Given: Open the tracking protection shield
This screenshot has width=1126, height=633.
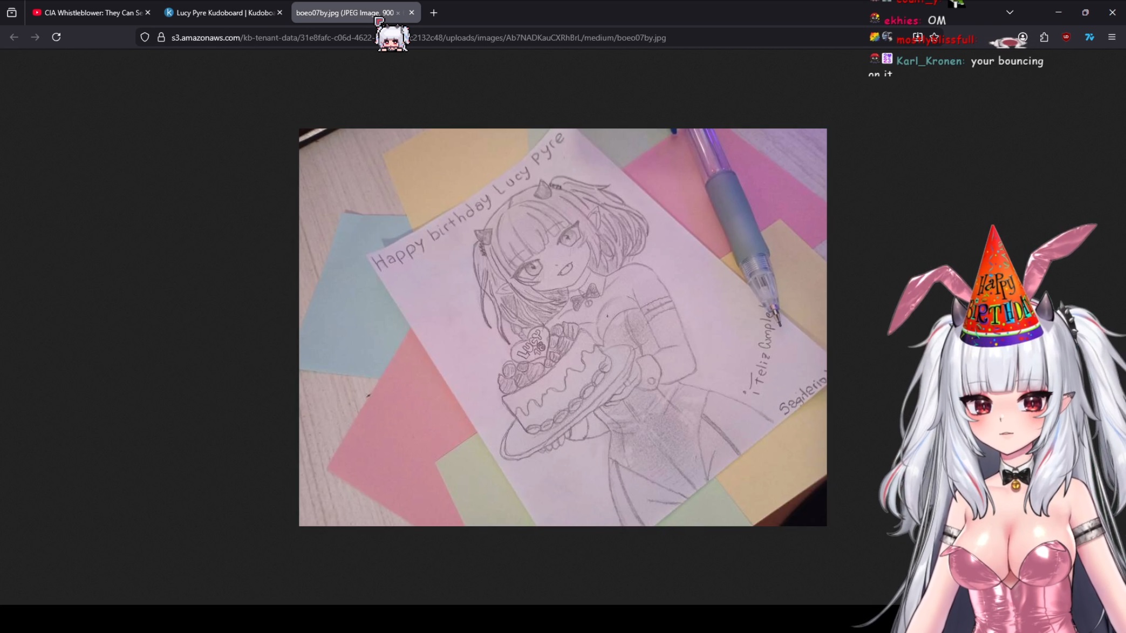Looking at the screenshot, I should 145,37.
